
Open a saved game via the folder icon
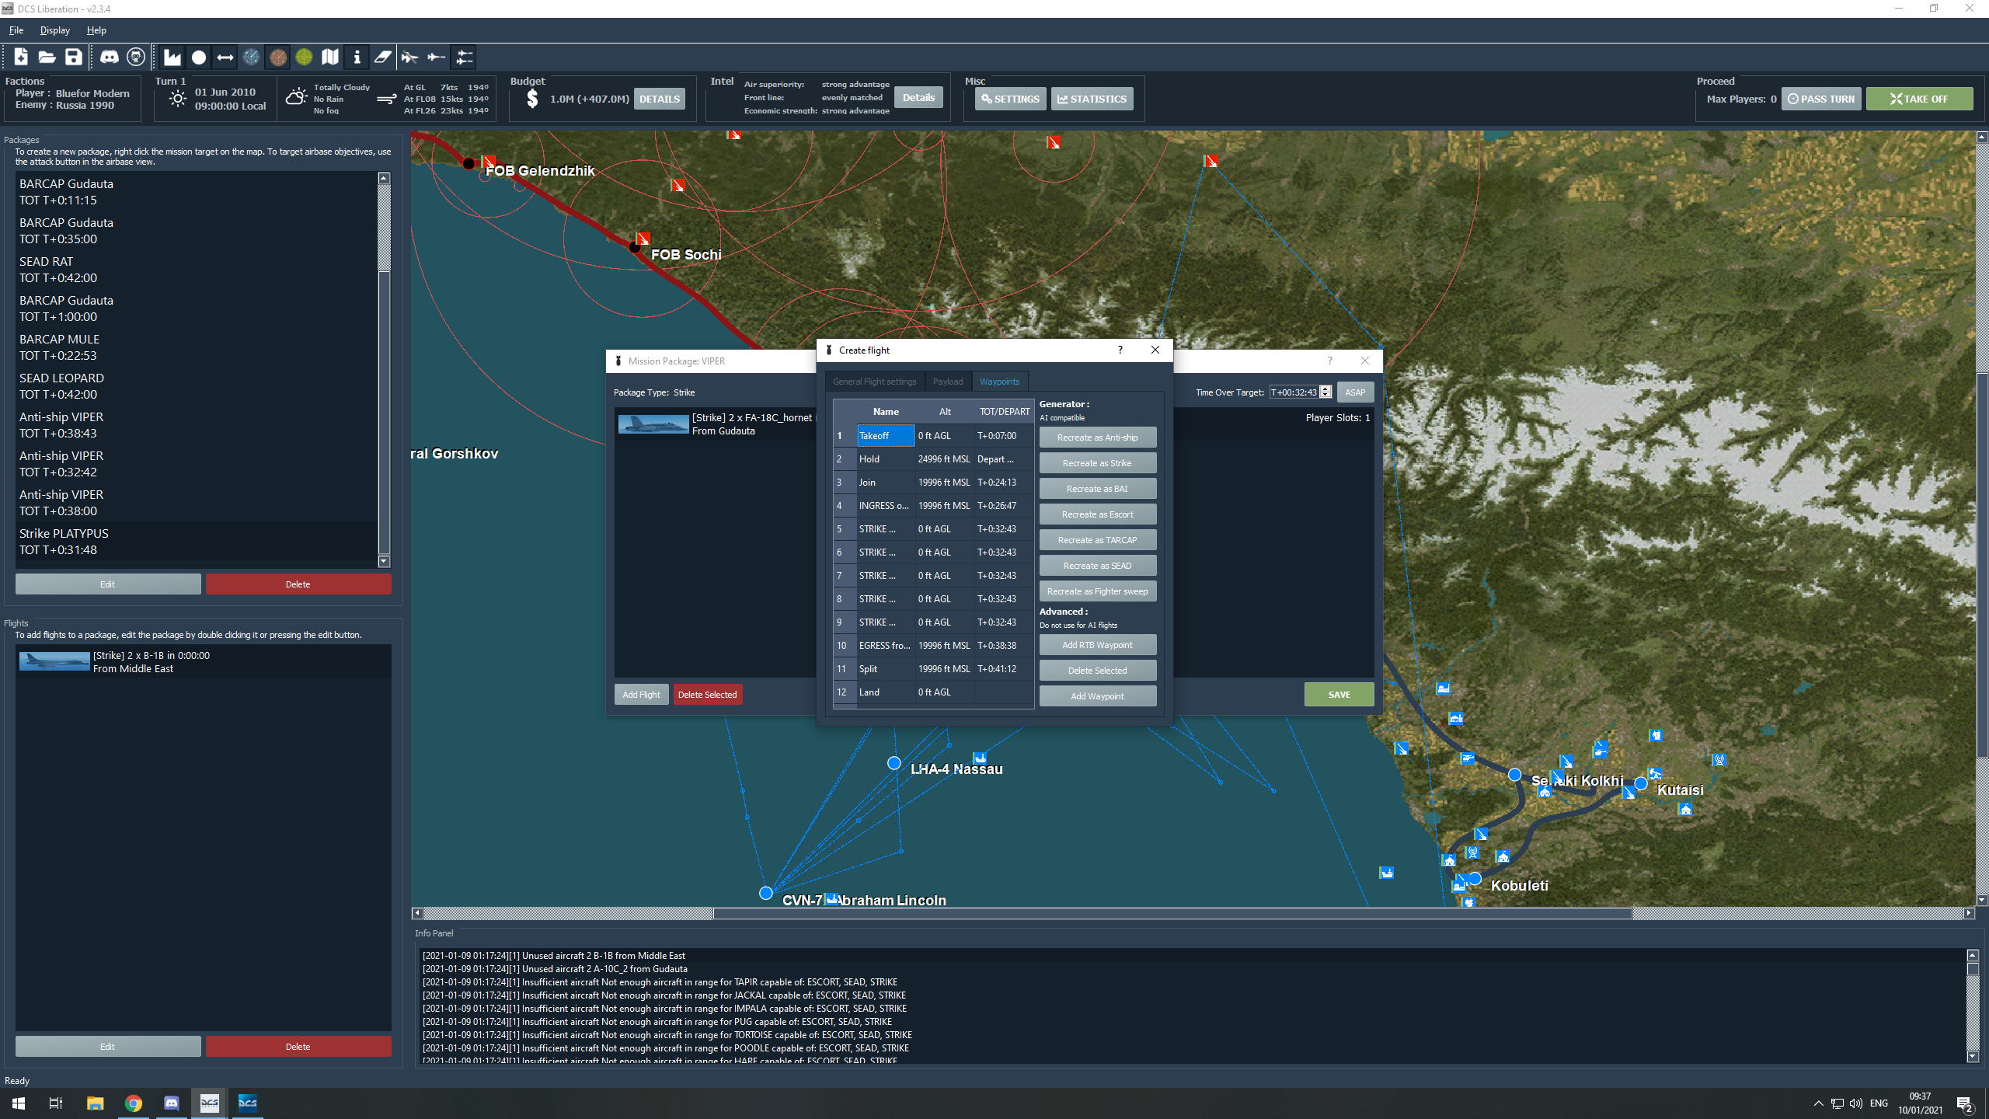coord(47,57)
